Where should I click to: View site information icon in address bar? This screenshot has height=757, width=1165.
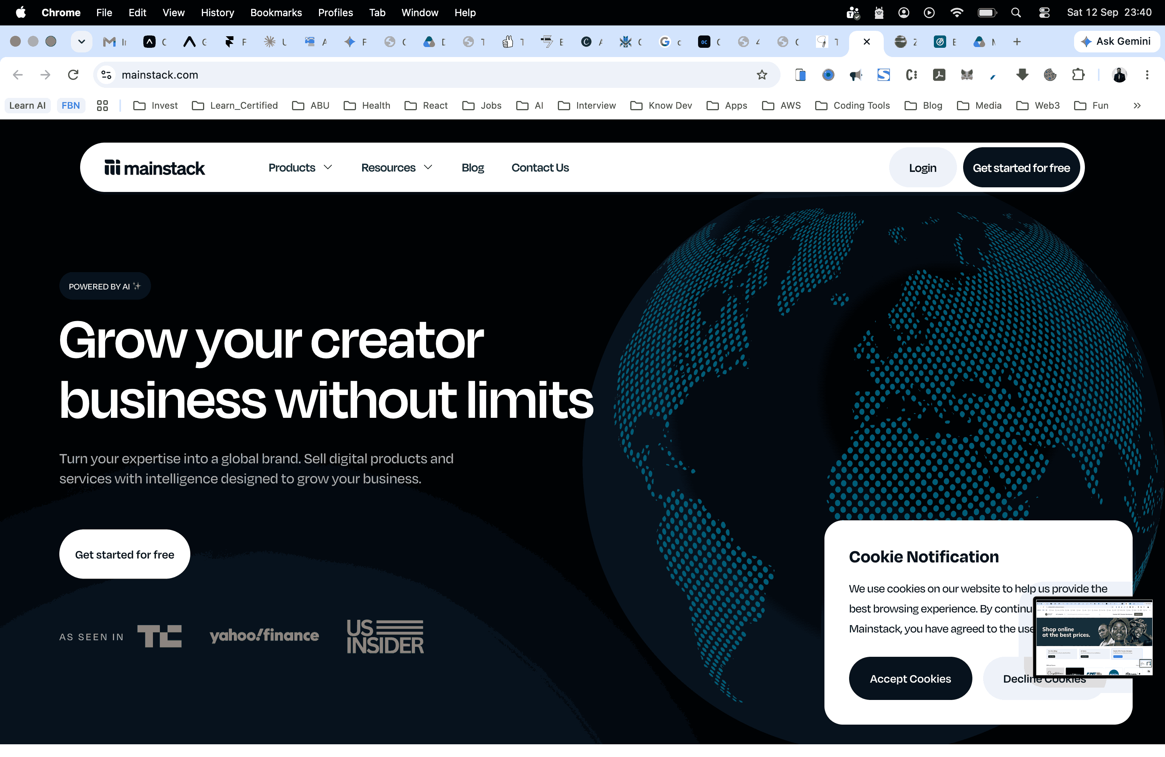pyautogui.click(x=106, y=75)
